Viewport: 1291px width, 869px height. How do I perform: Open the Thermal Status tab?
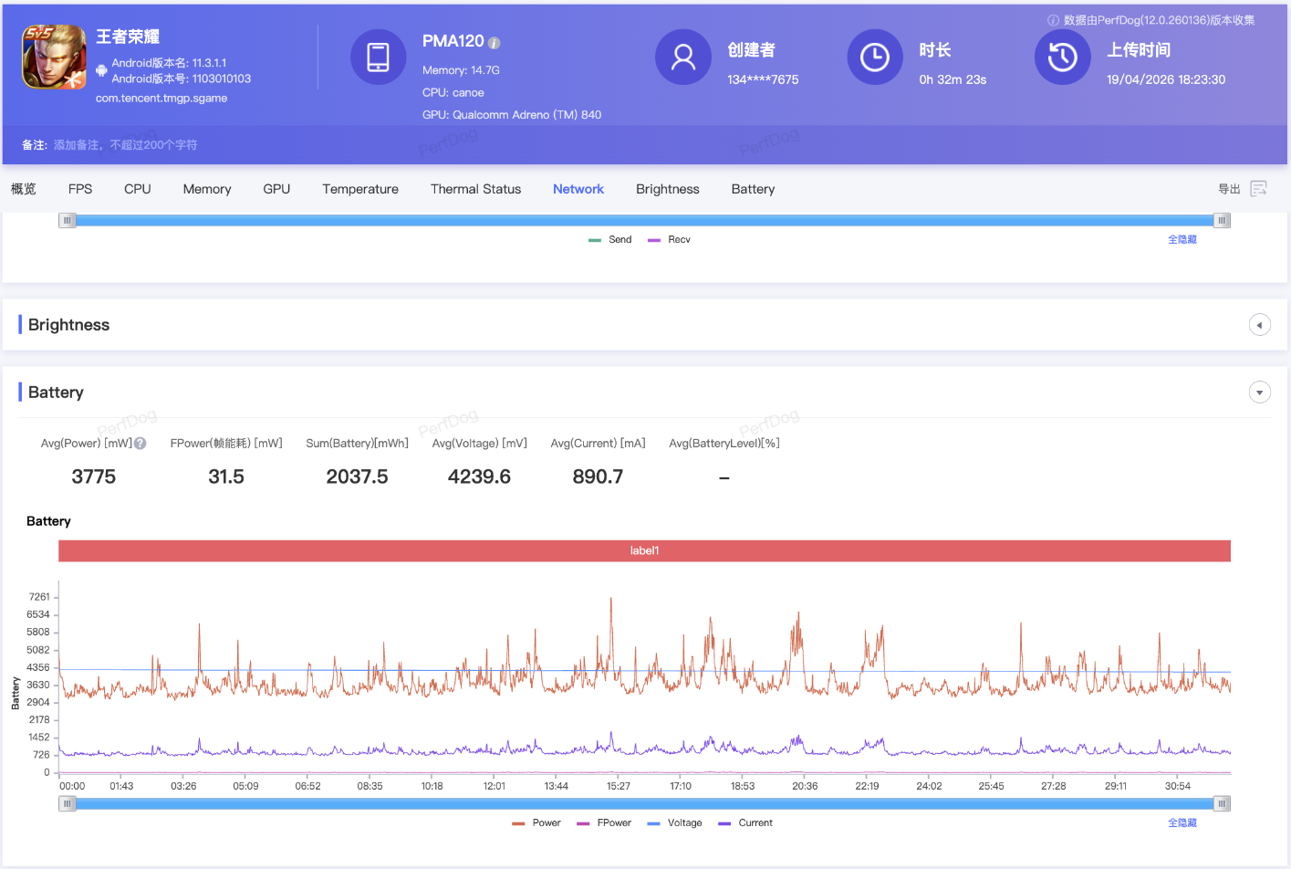(475, 189)
